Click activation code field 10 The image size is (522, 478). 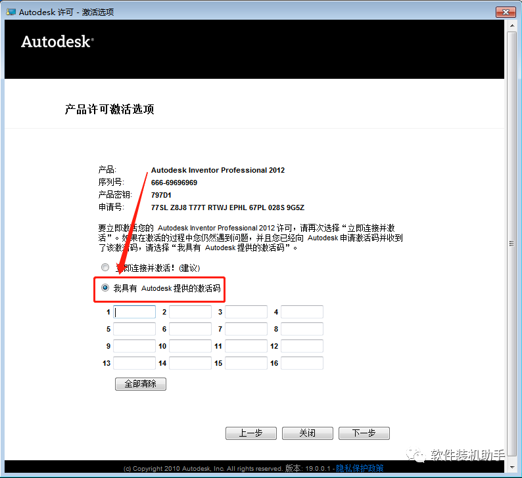[191, 346]
